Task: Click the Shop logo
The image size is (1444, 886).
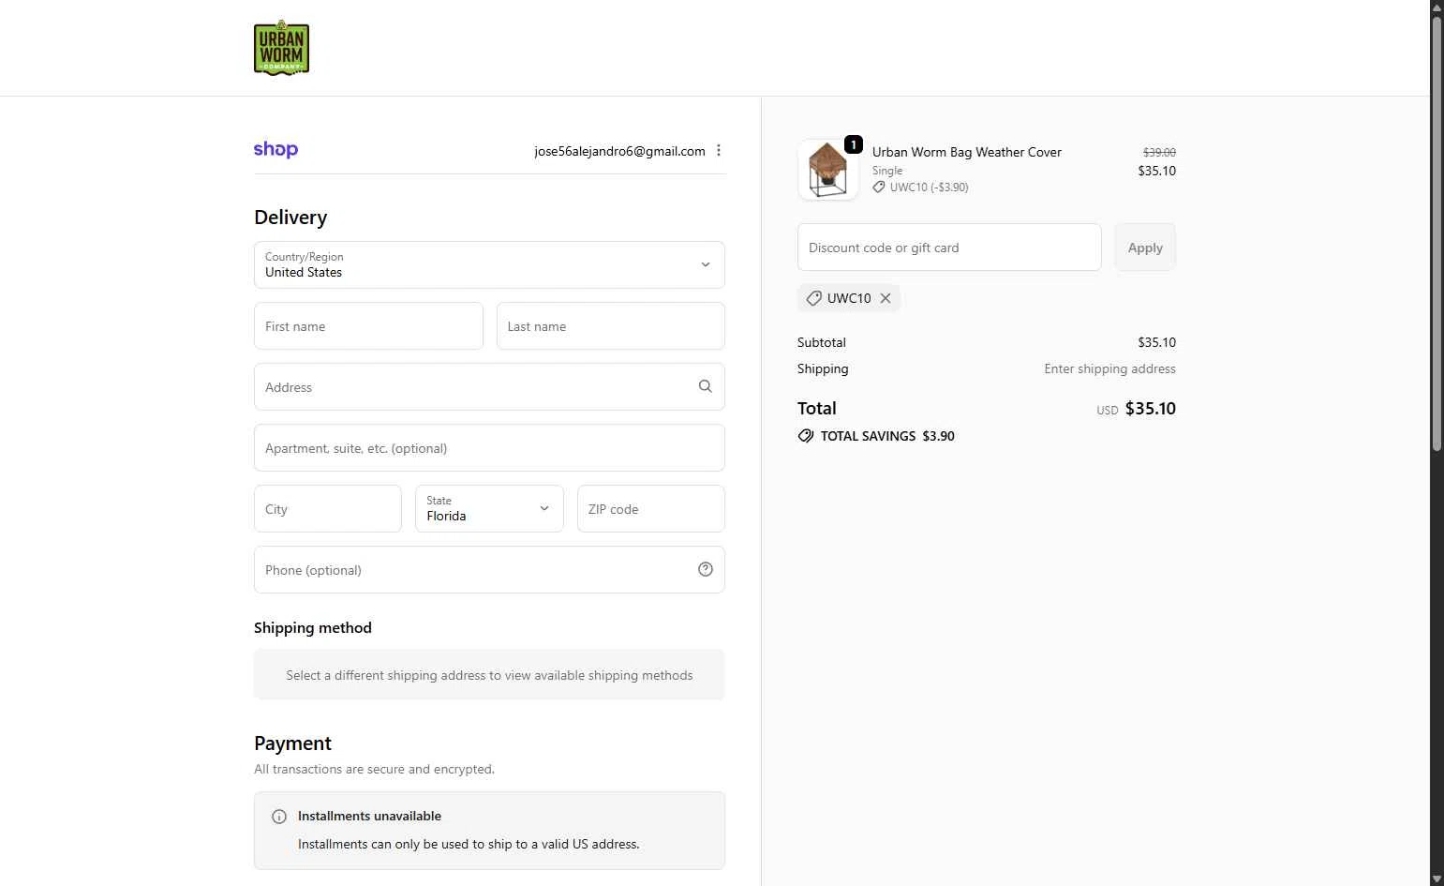Action: (x=275, y=150)
